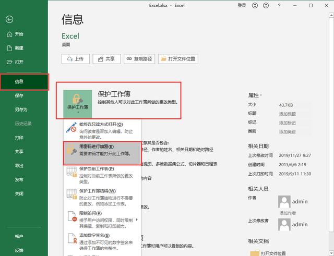
Task: Click the lock-and-key icon for 用密码进行加密
Action: coord(71,150)
